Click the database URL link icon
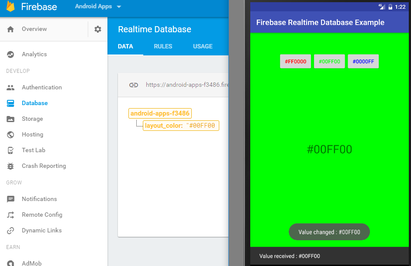The image size is (411, 266). click(133, 85)
